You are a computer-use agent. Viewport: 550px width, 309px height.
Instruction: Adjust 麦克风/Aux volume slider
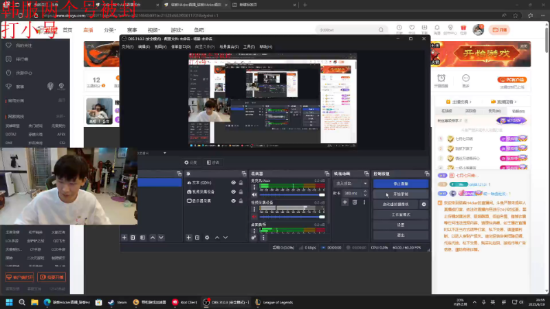(x=292, y=195)
